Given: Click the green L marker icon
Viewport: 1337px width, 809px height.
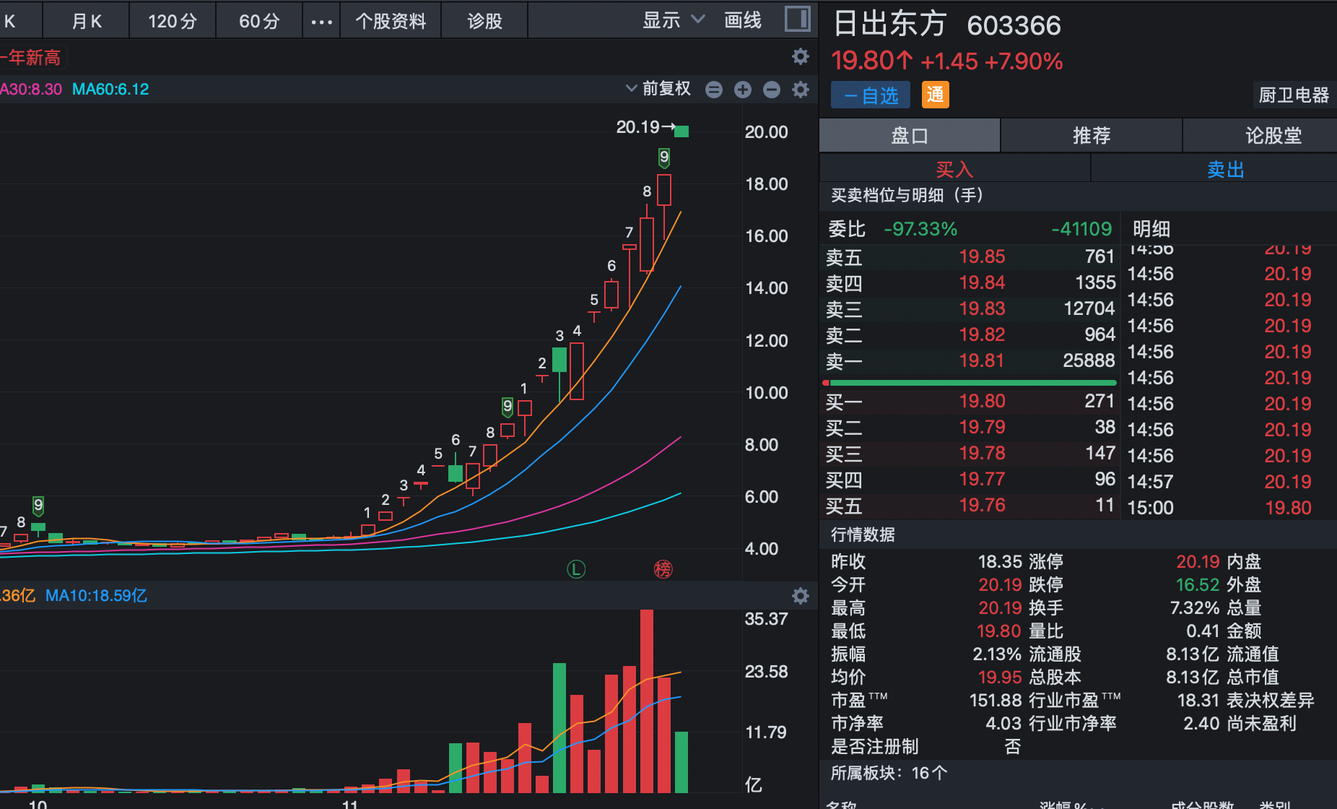Looking at the screenshot, I should point(575,569).
